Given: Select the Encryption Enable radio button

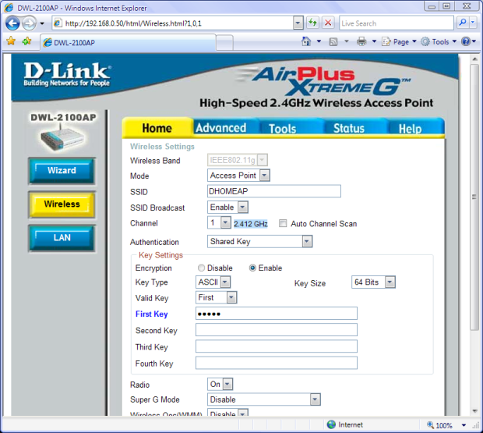Looking at the screenshot, I should pos(252,268).
